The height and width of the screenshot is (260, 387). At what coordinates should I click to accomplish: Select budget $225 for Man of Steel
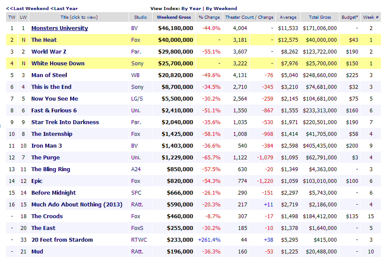[x=352, y=75]
